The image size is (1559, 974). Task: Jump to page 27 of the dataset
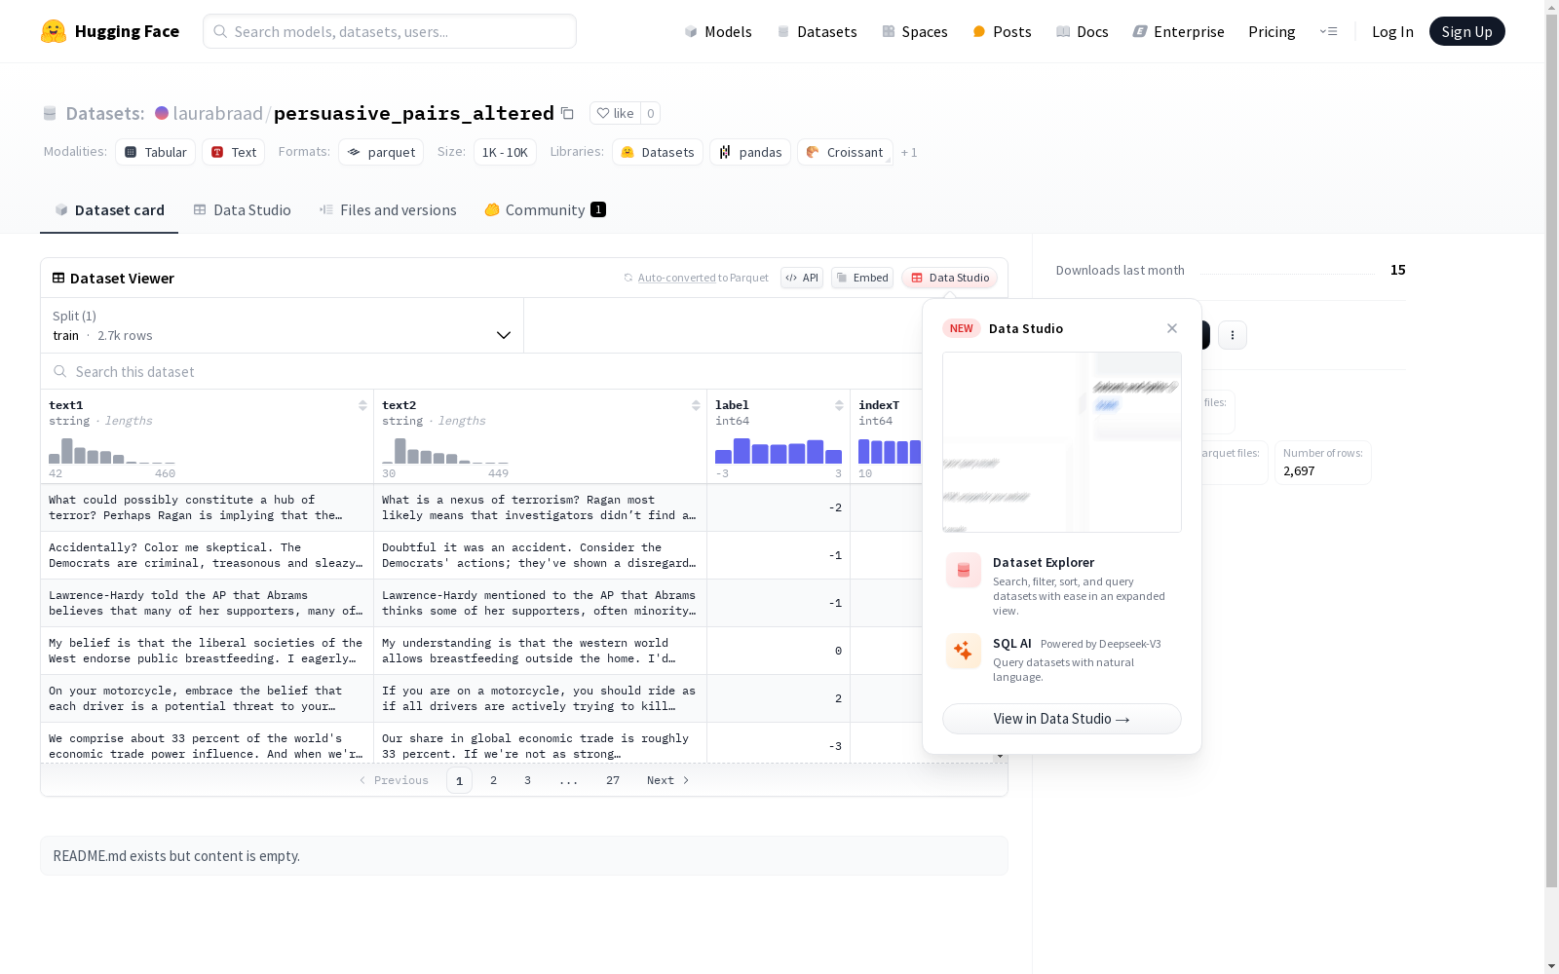tap(613, 780)
